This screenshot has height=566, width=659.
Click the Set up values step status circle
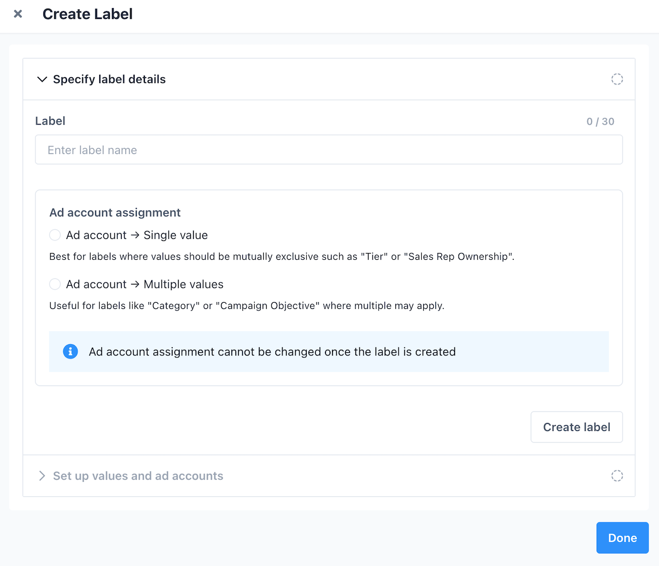point(616,476)
